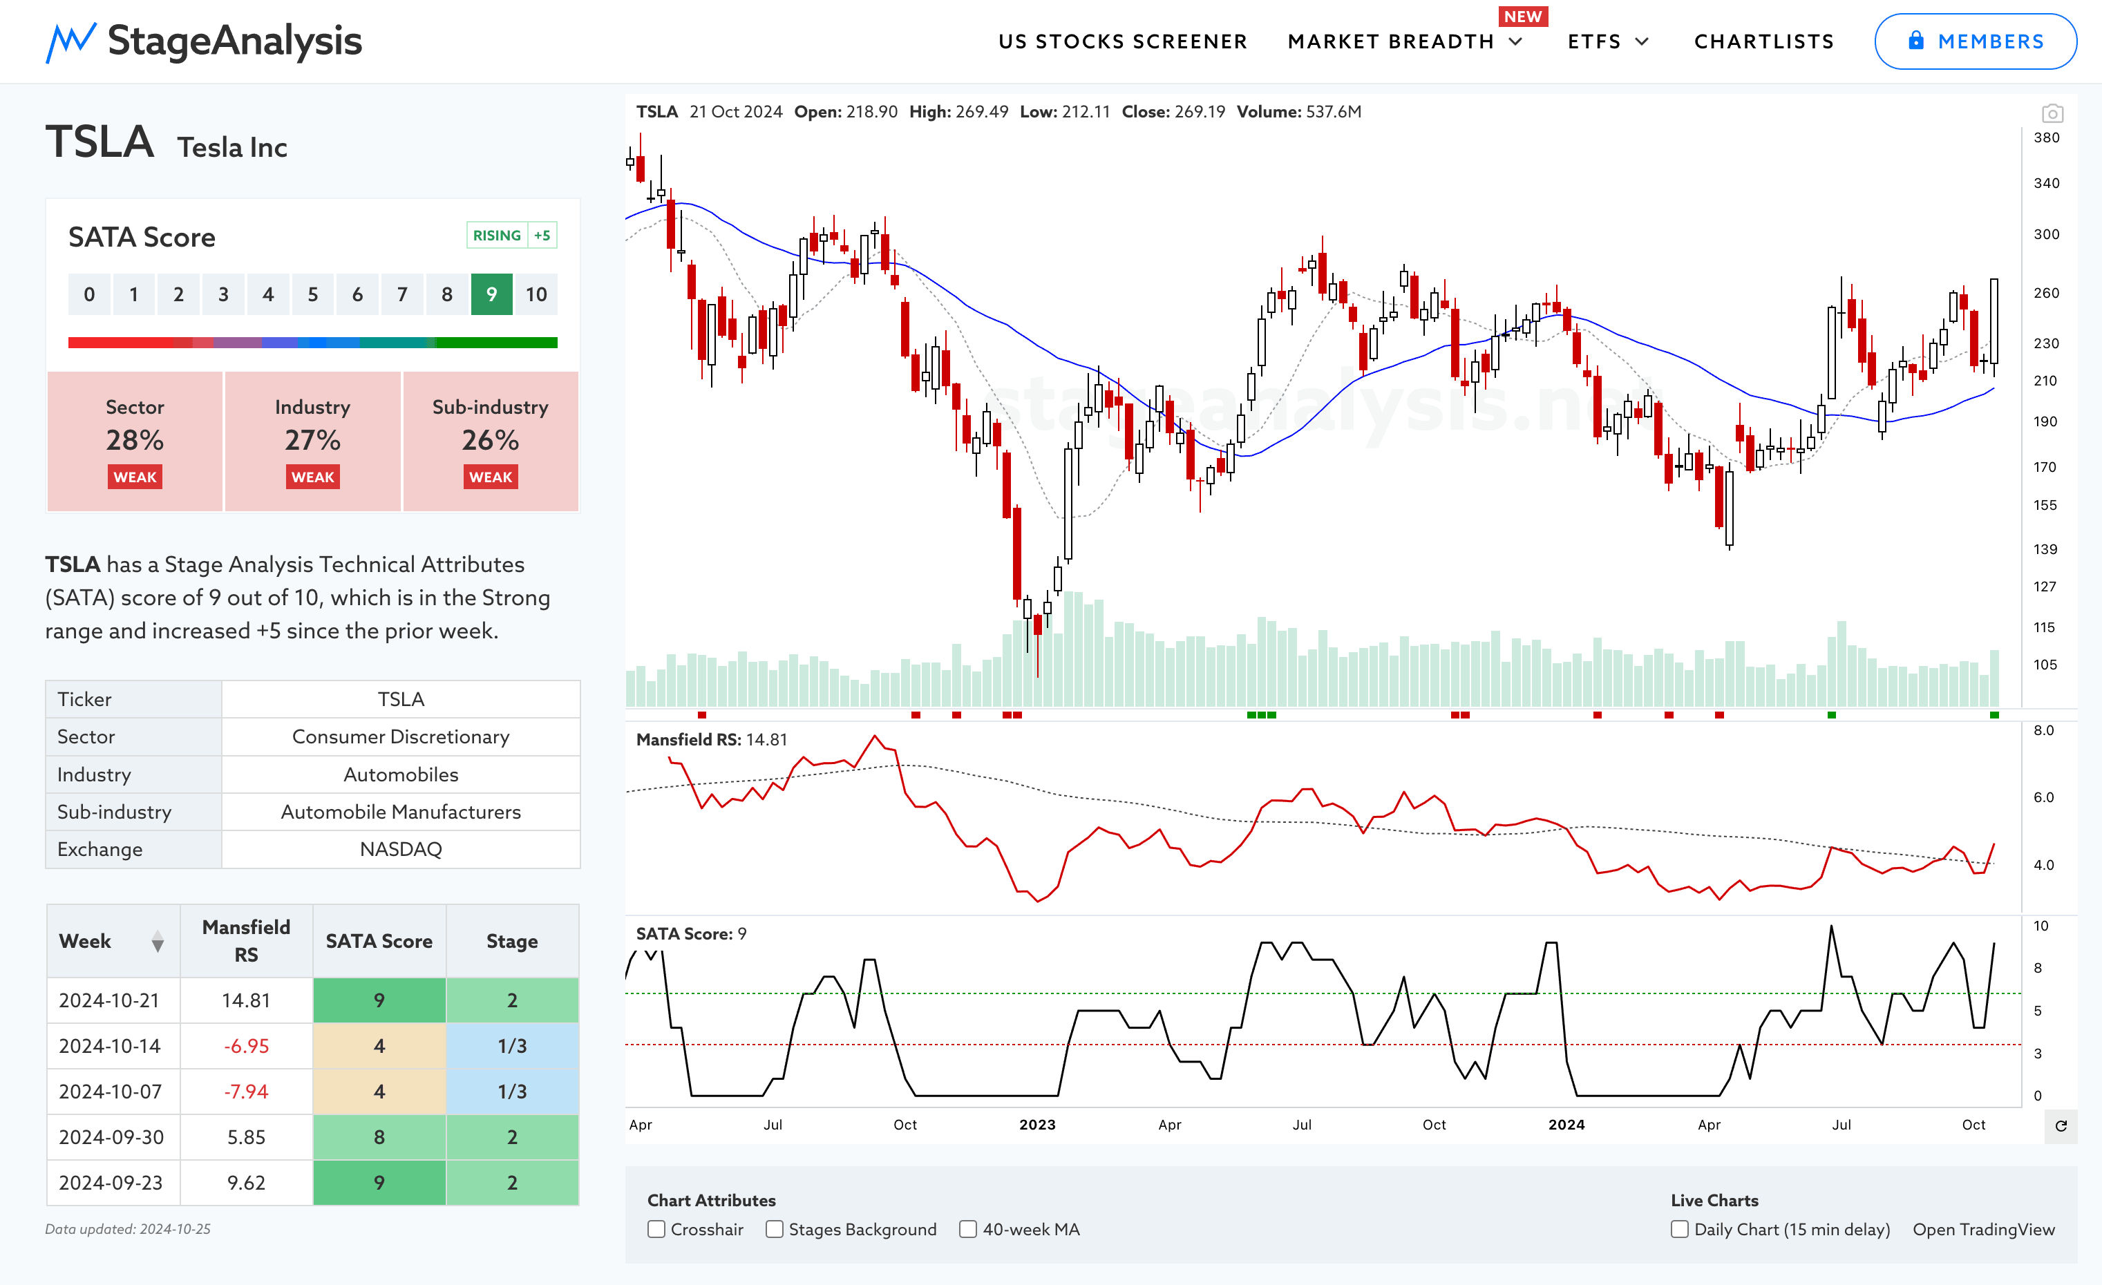
Task: Click the SATA Score column header
Action: pos(379,940)
